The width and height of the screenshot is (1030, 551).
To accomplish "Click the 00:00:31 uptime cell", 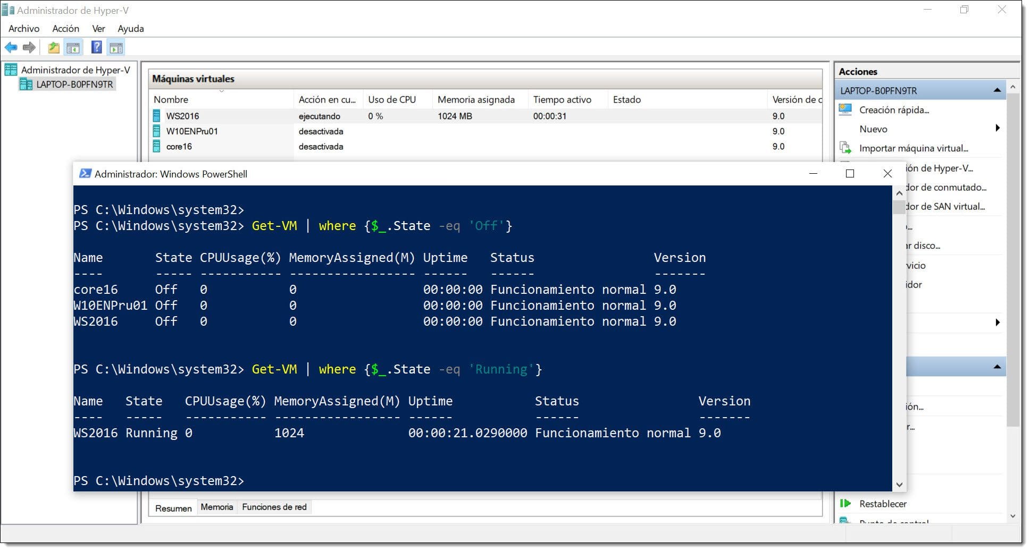I will (550, 116).
